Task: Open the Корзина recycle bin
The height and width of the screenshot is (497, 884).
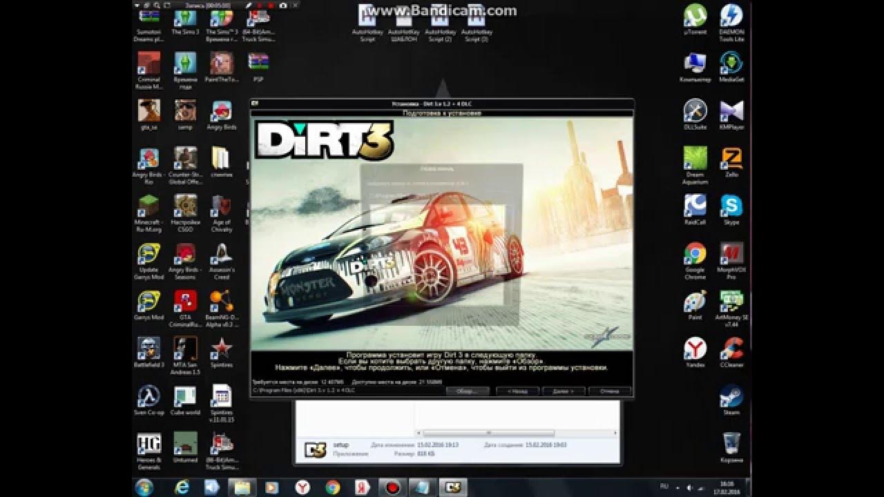Action: click(731, 447)
